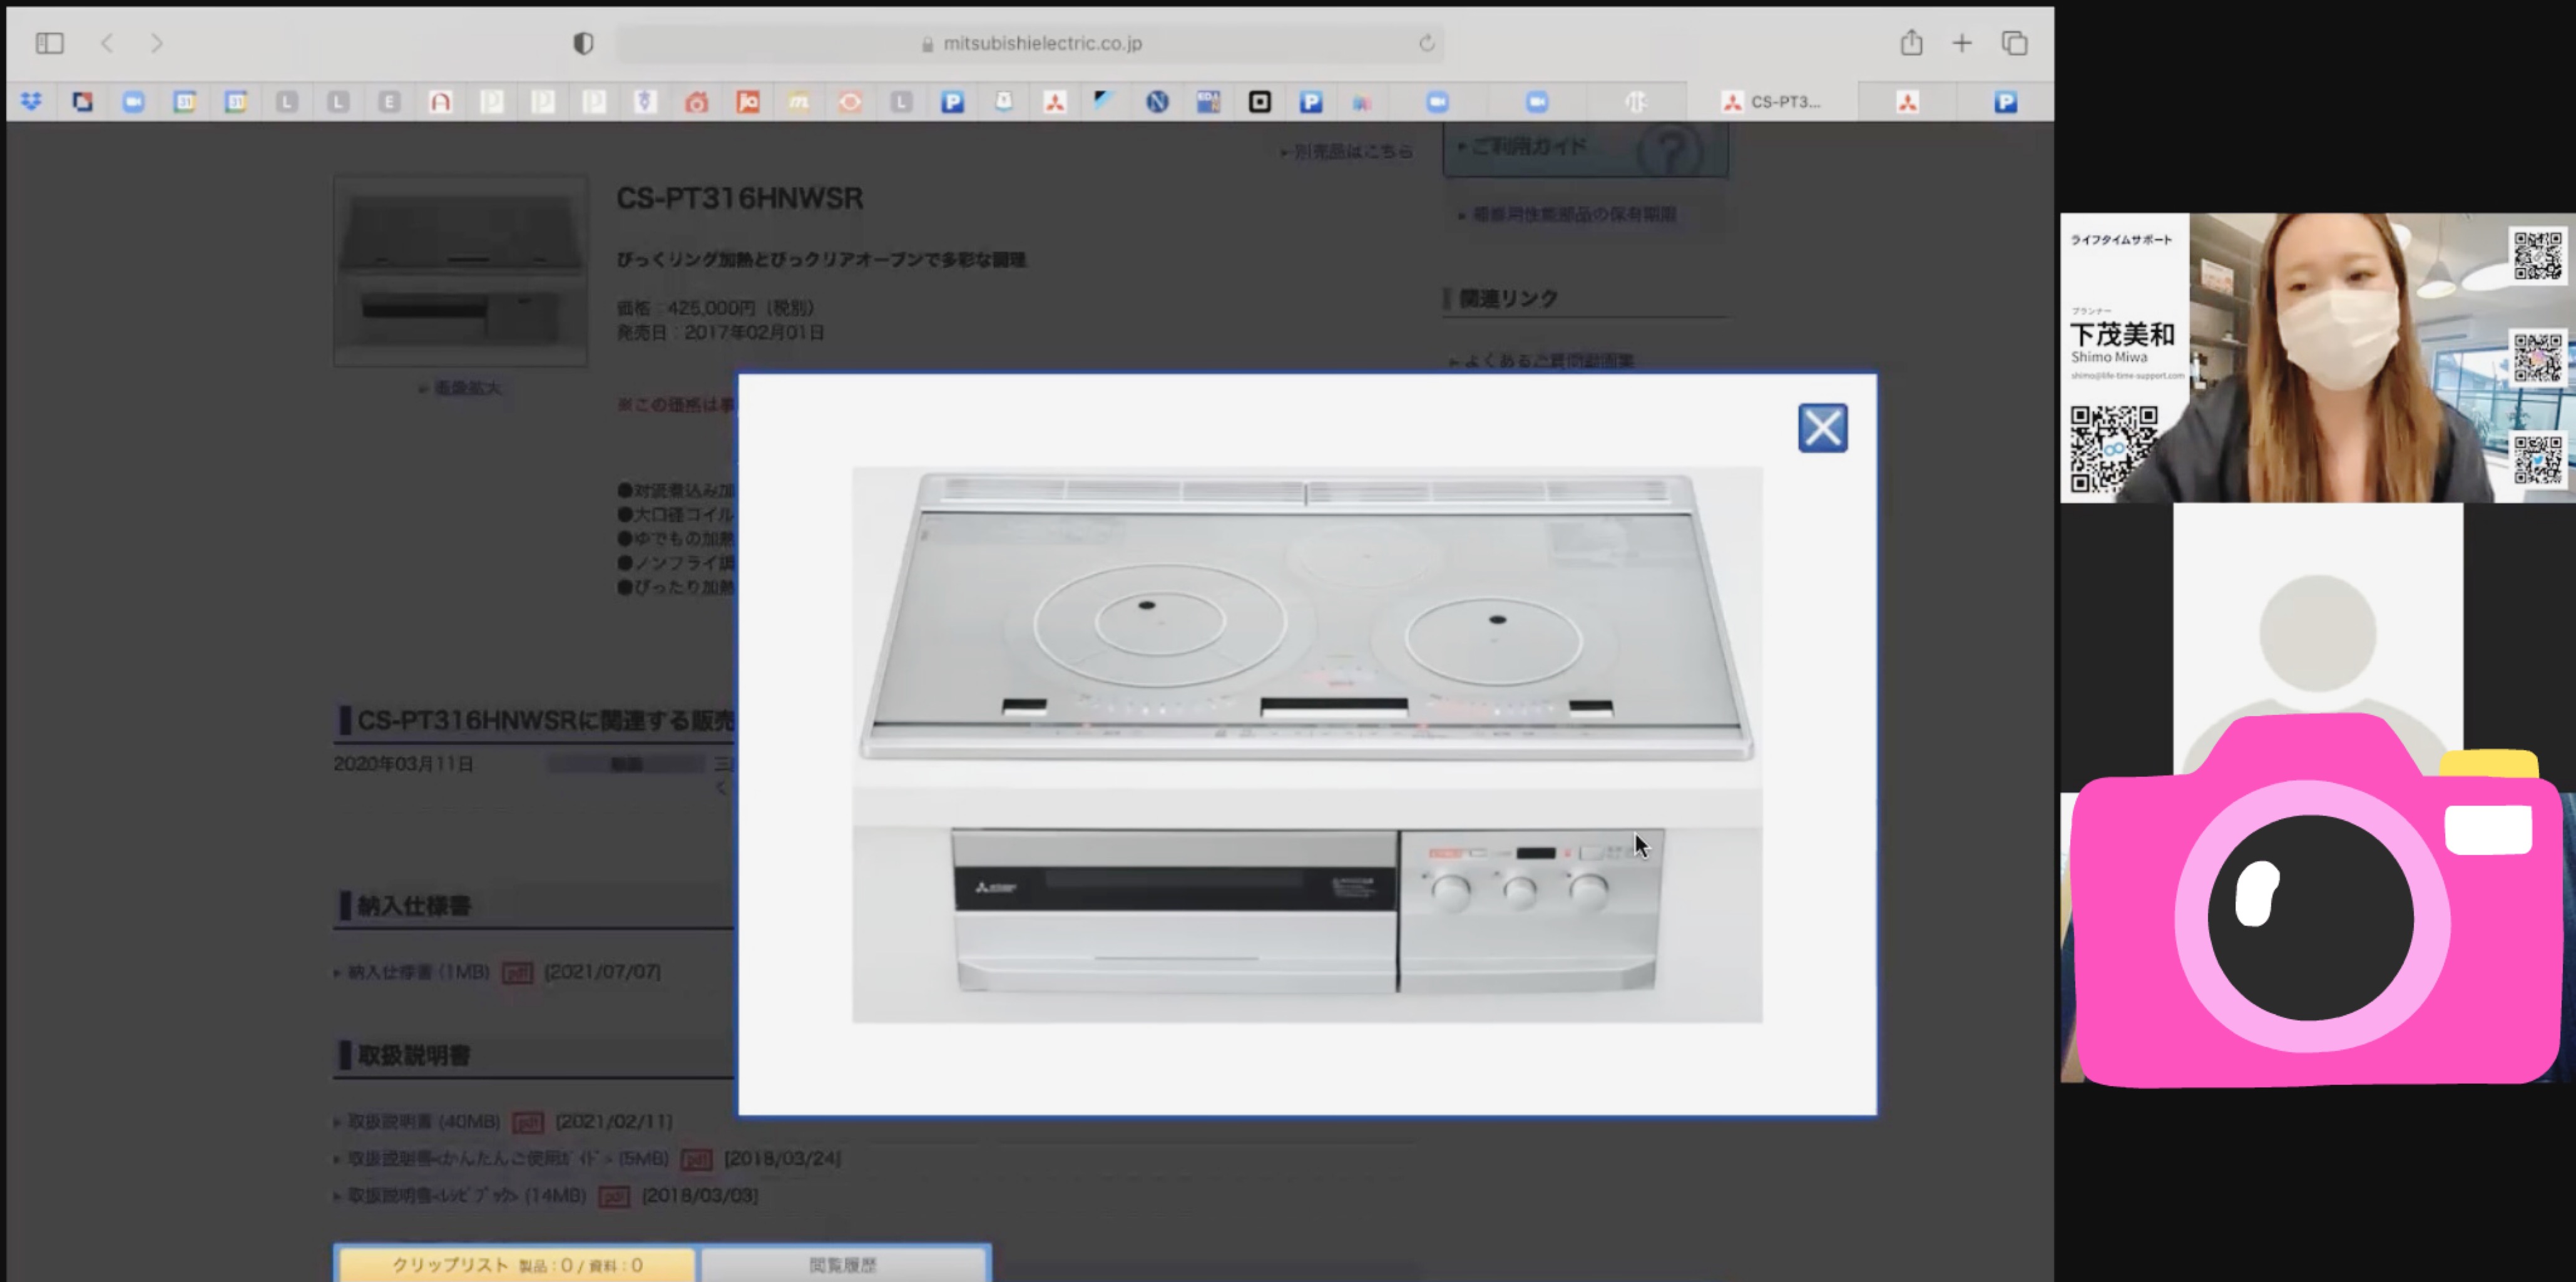This screenshot has width=2576, height=1282.
Task: Click the 閲覧履歴 button
Action: (843, 1265)
